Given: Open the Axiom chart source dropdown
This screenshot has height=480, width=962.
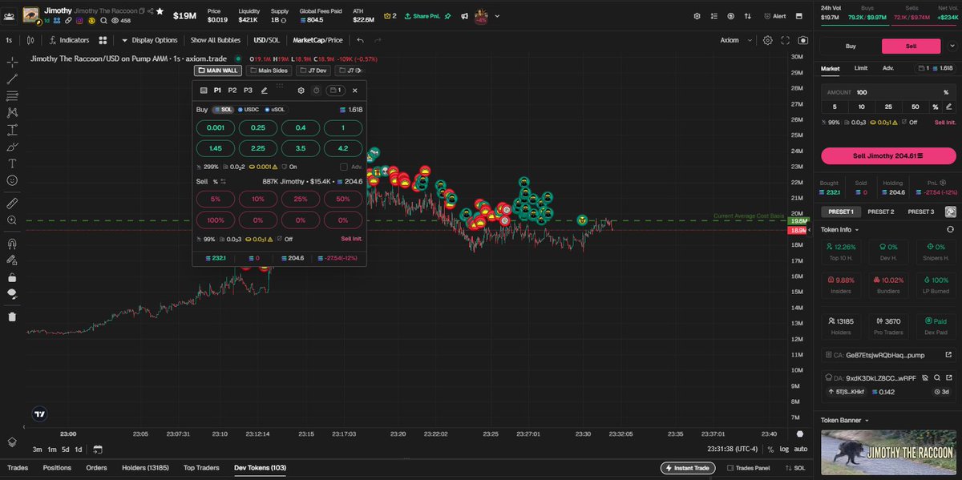Looking at the screenshot, I should click(737, 40).
